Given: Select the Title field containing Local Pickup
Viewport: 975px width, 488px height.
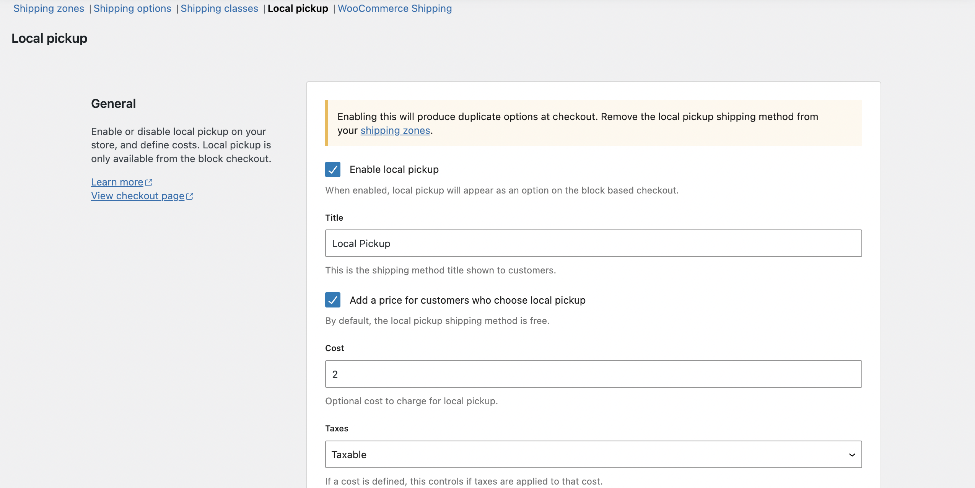Looking at the screenshot, I should click(593, 243).
